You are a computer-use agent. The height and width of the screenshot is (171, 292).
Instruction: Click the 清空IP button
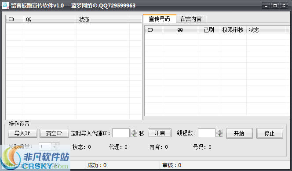pos(54,133)
